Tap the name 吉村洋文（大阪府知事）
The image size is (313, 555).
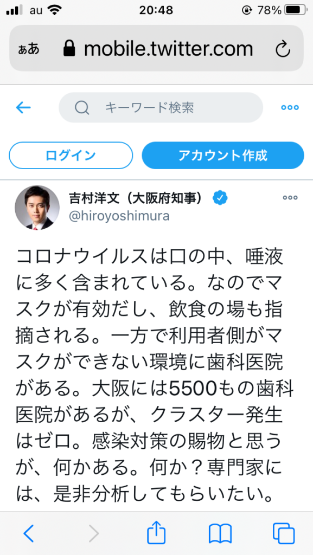(138, 198)
